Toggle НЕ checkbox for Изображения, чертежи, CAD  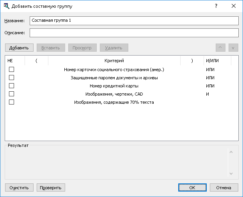coord(11,94)
